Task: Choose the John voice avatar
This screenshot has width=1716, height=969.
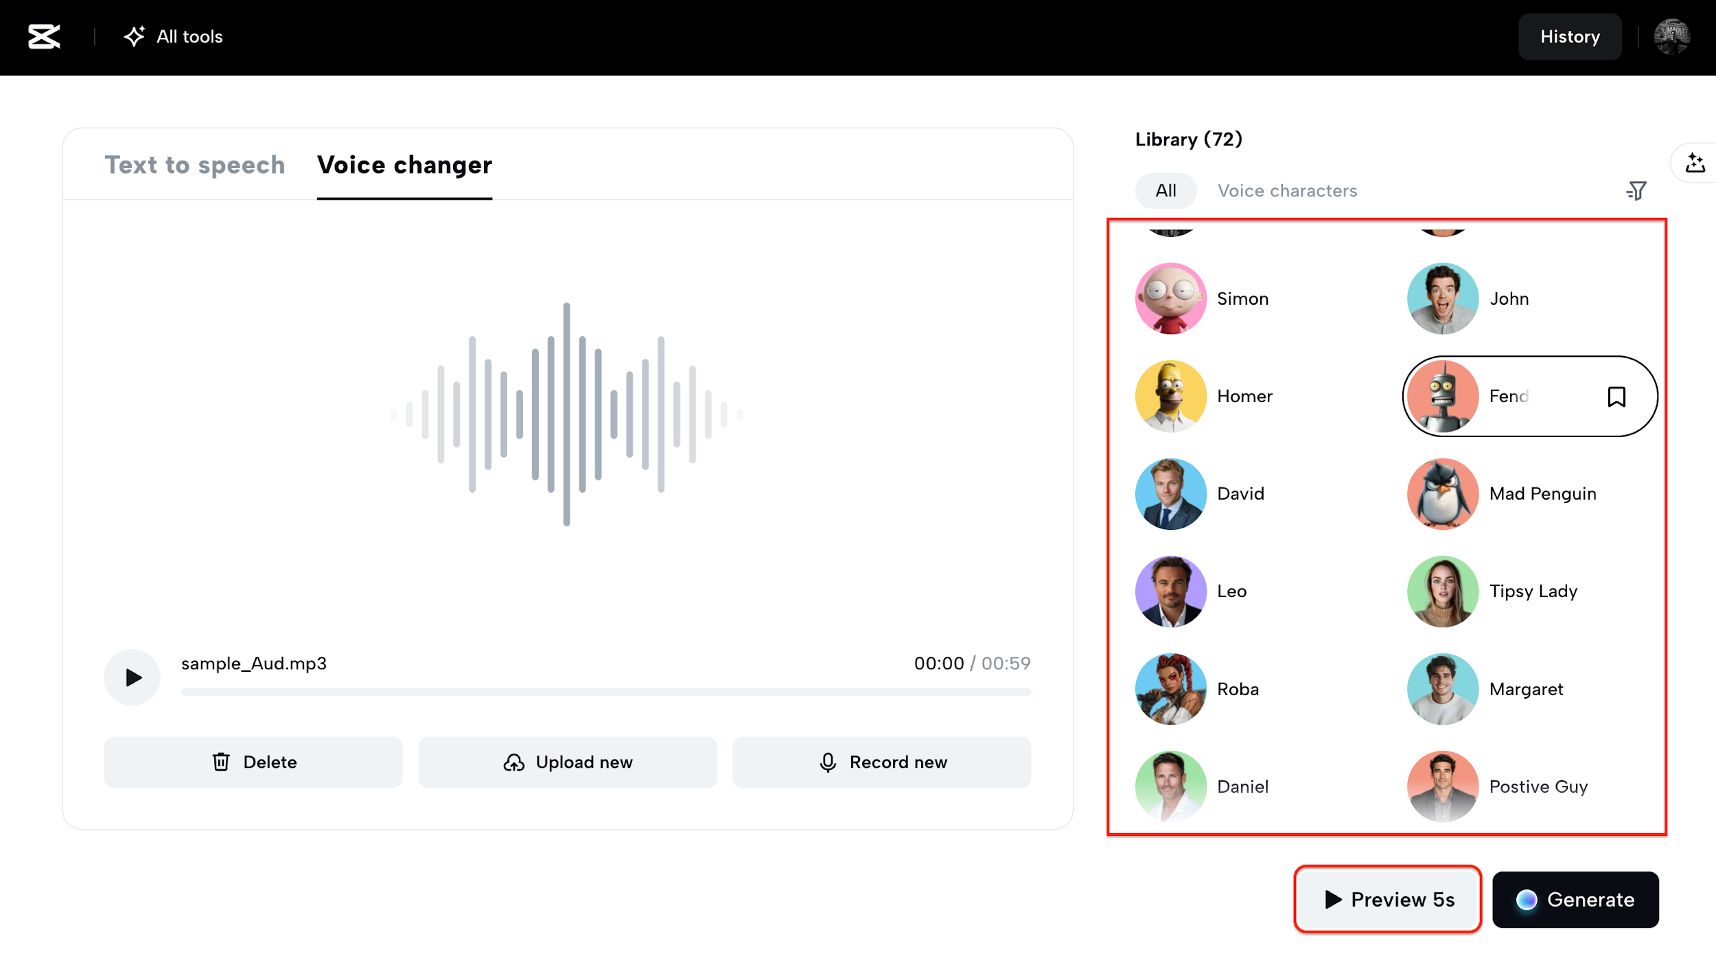Action: pos(1442,299)
